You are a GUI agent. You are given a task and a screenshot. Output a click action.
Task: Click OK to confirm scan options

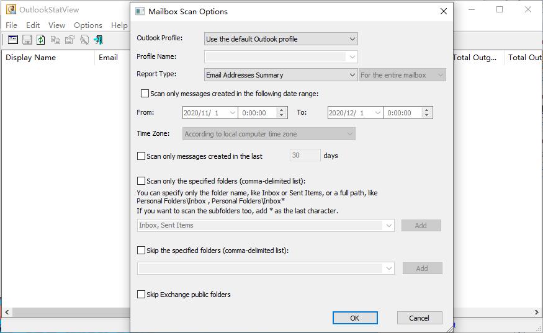pyautogui.click(x=355, y=317)
